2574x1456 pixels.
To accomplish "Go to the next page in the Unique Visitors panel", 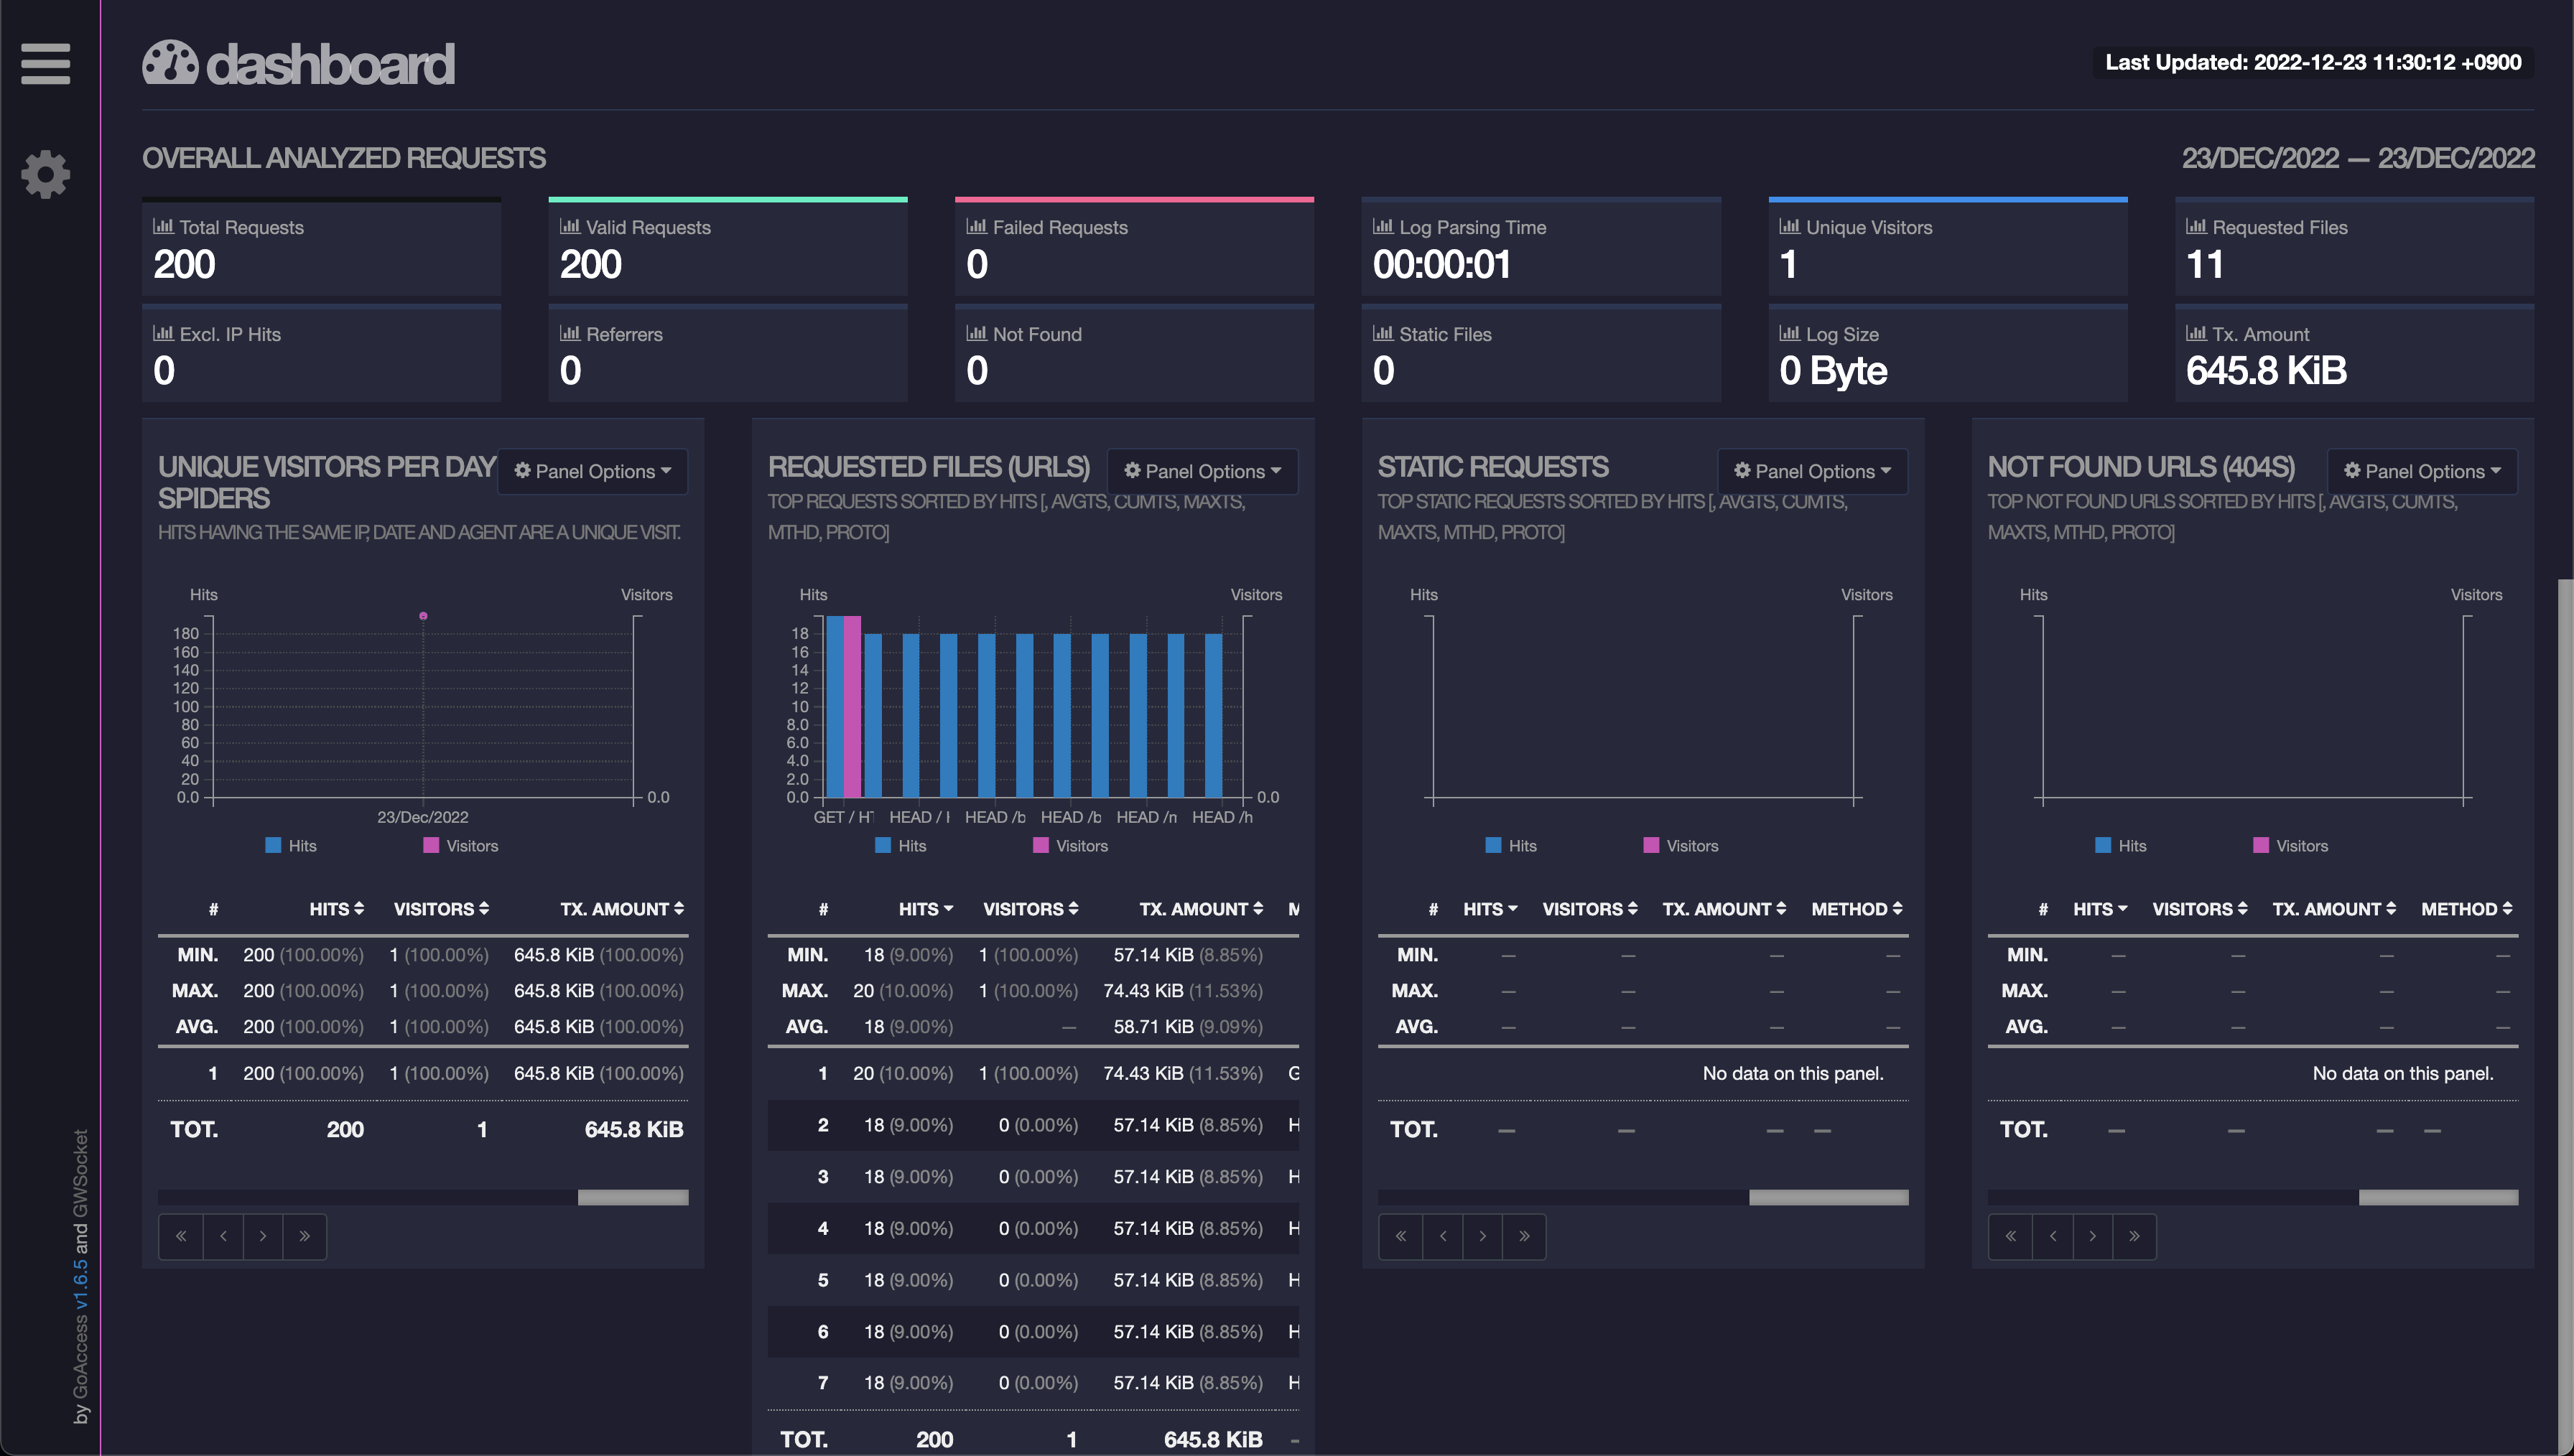I will point(263,1236).
